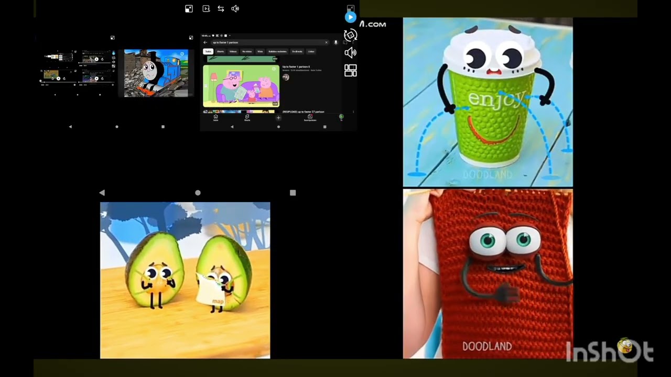Open the profile avatar in YouTube bottom bar
This screenshot has height=377, width=671.
341,117
